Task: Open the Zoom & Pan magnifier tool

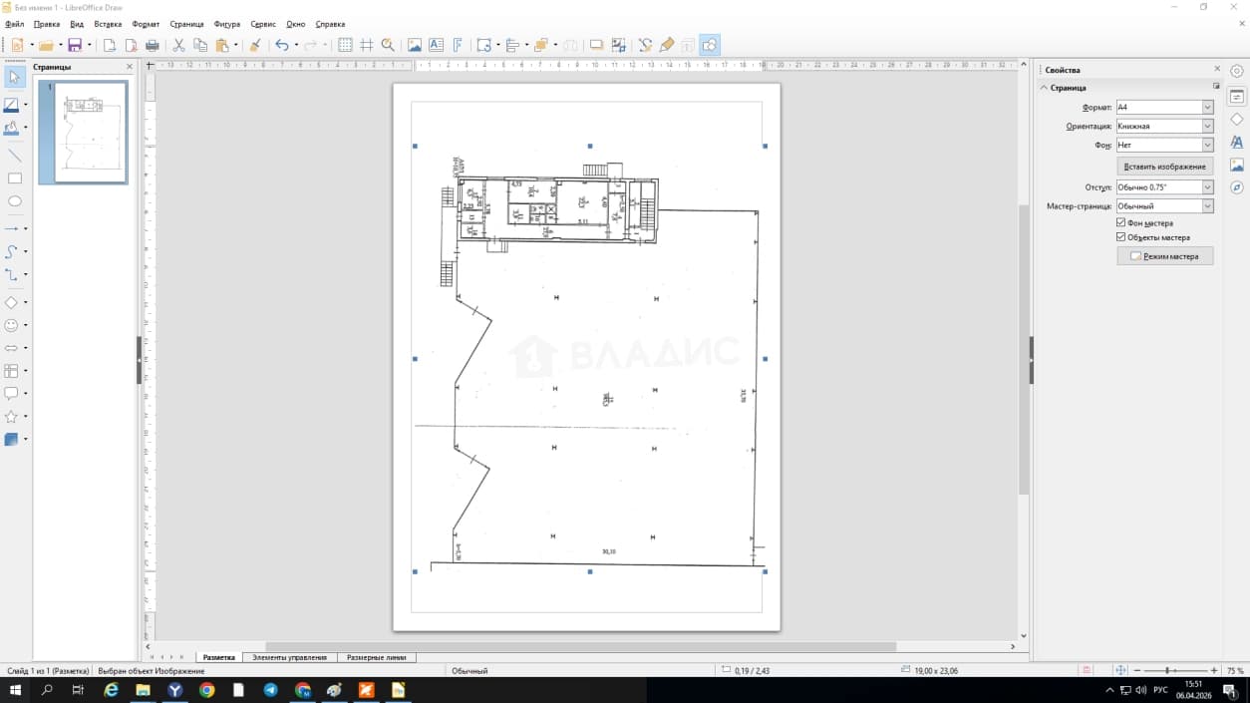Action: coord(388,45)
